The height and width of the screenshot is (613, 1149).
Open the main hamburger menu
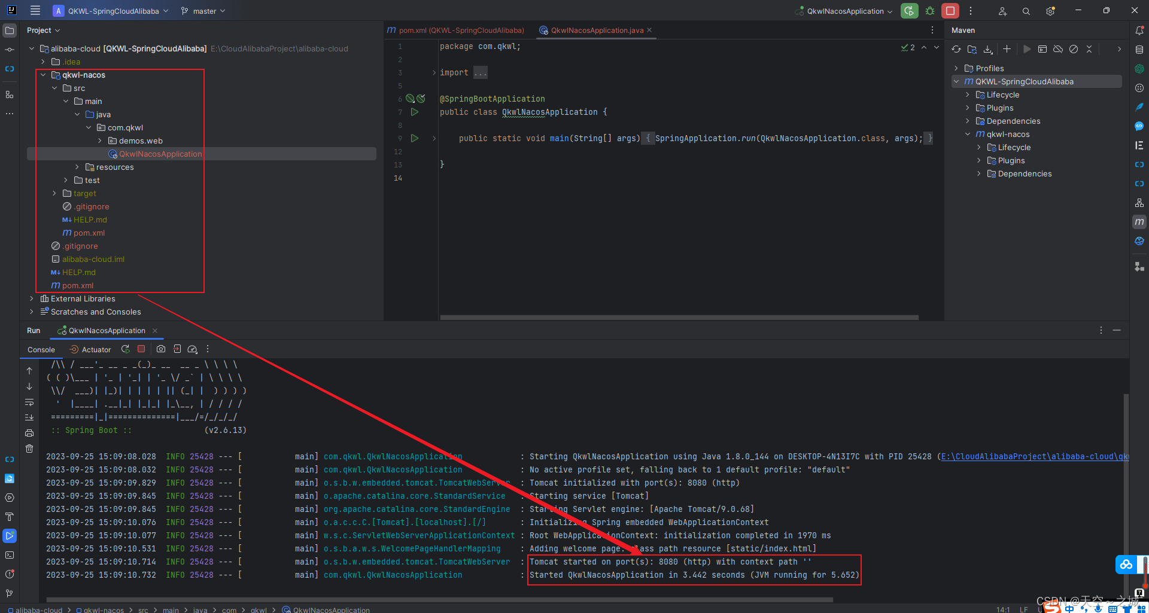35,11
